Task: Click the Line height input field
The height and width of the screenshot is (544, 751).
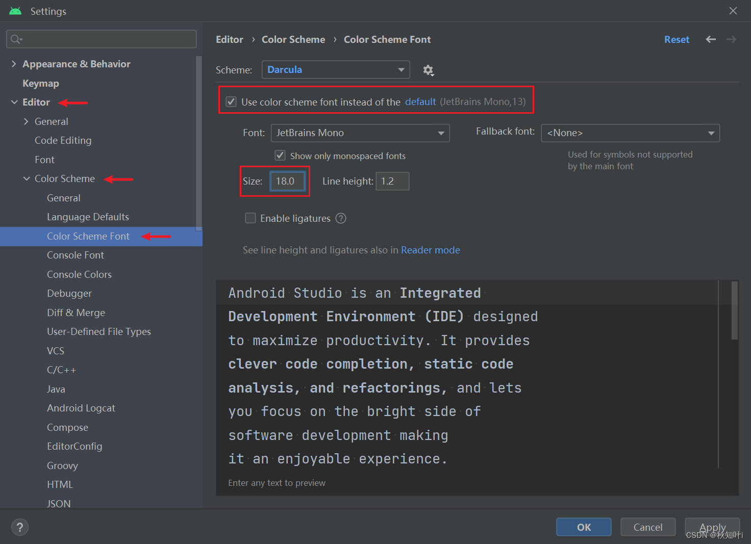Action: [392, 181]
